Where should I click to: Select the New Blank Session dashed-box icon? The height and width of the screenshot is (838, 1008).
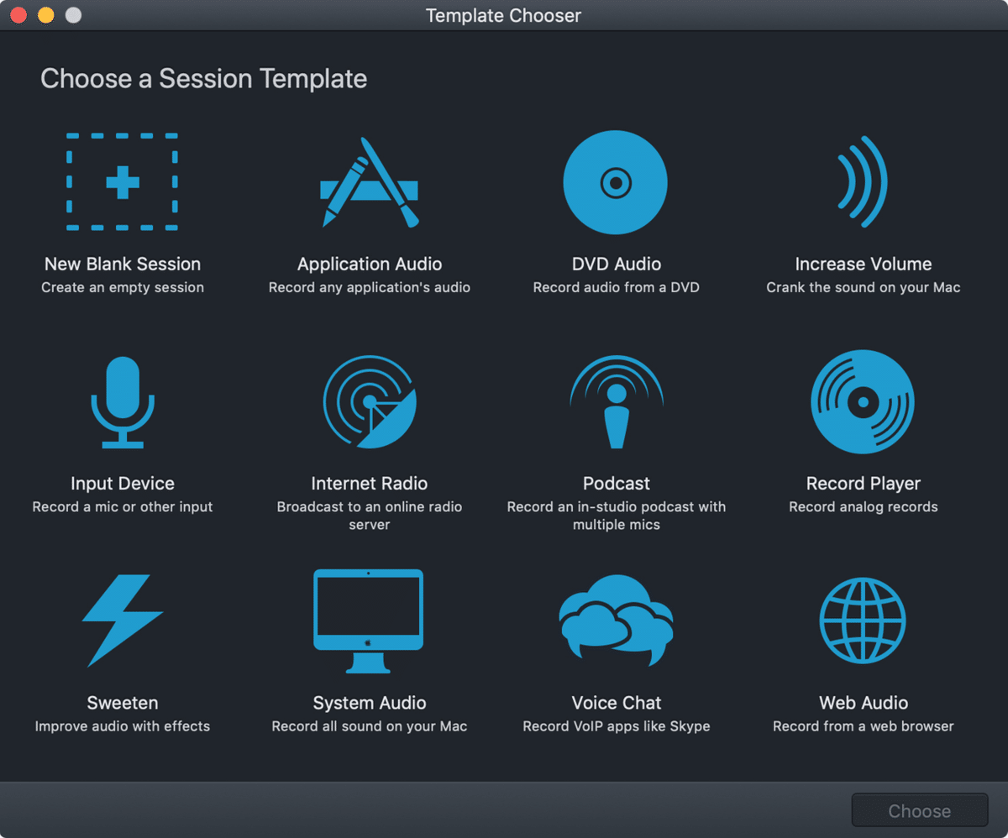[123, 182]
